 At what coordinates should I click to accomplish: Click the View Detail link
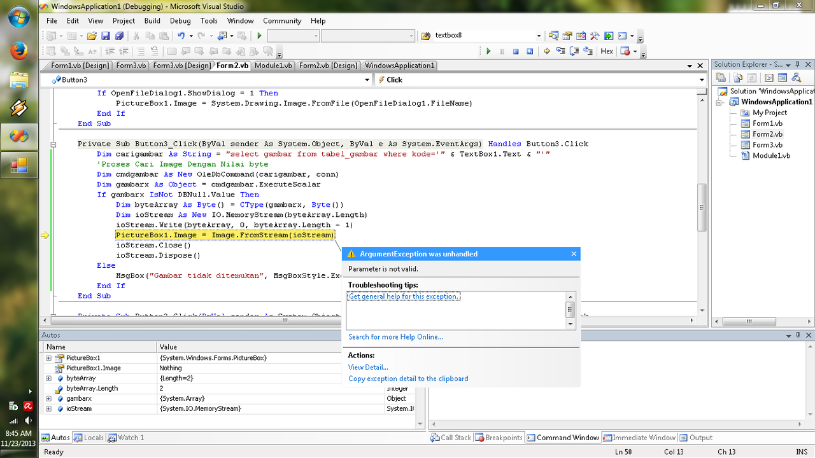(x=368, y=367)
